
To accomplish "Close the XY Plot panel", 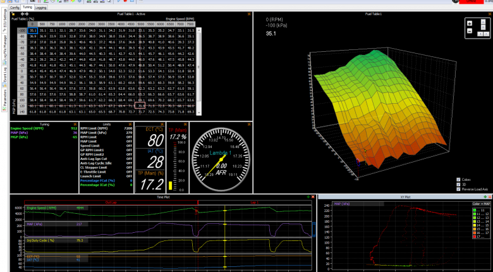I will [490, 197].
